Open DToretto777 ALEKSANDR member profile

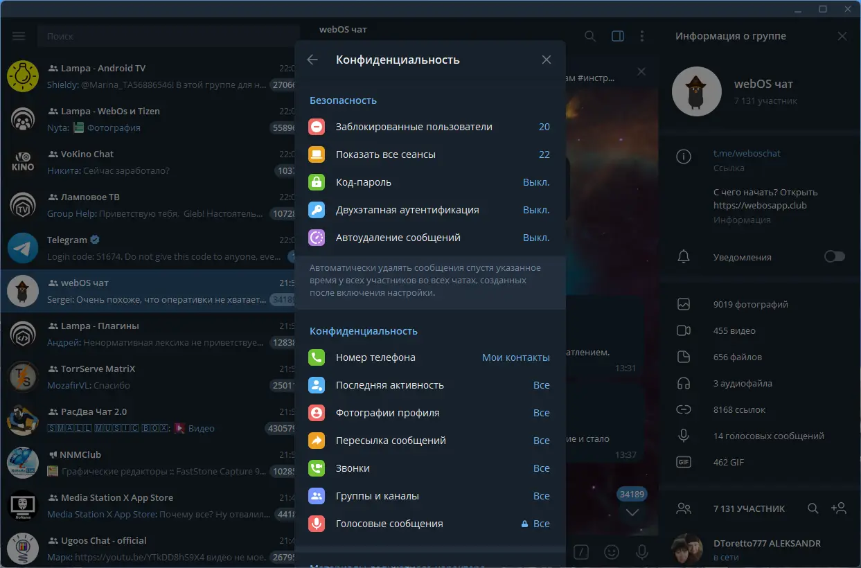point(759,550)
